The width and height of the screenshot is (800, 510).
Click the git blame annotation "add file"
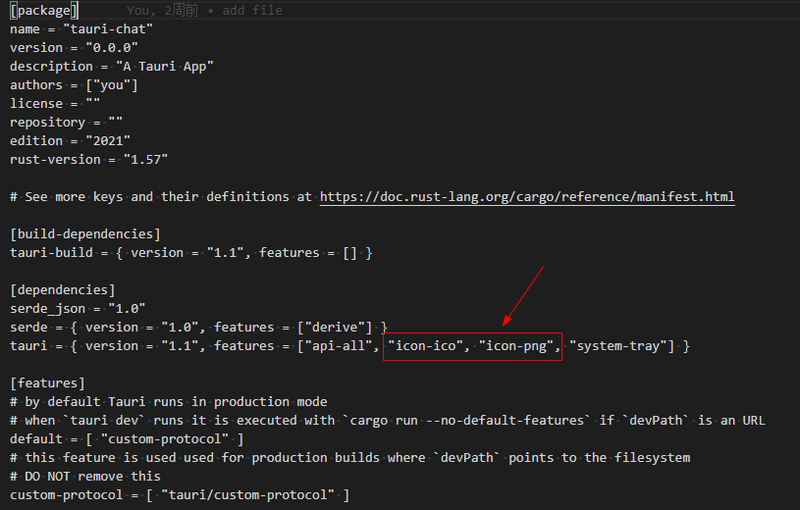point(252,10)
